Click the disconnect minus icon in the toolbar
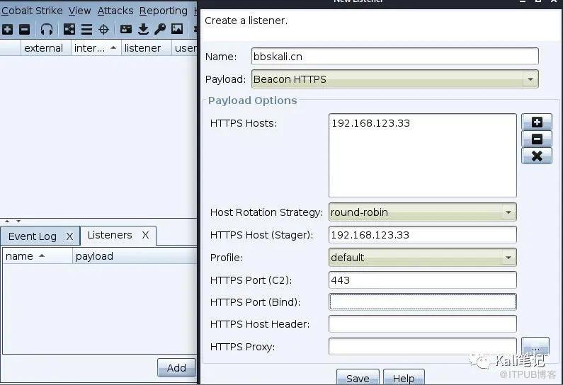This screenshot has width=563, height=385. click(24, 29)
